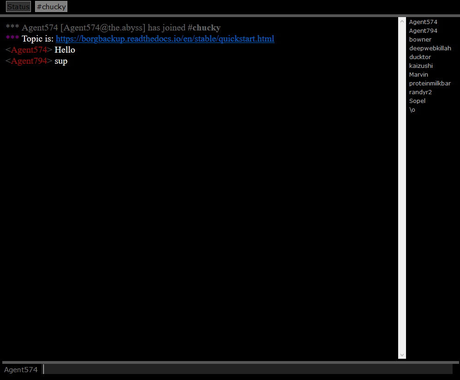Select user randyr2 in nick list
Viewport: 460px width, 380px height.
coord(420,92)
